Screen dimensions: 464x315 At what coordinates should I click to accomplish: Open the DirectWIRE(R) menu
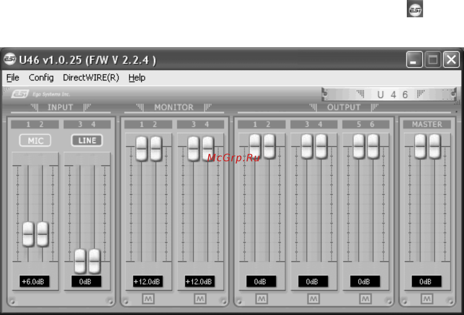pyautogui.click(x=91, y=78)
